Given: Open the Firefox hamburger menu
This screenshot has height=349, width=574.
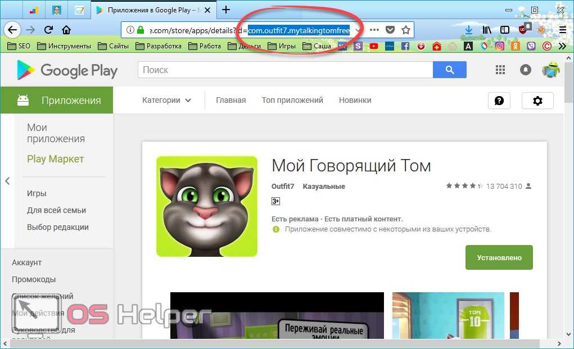Looking at the screenshot, I should (x=562, y=30).
